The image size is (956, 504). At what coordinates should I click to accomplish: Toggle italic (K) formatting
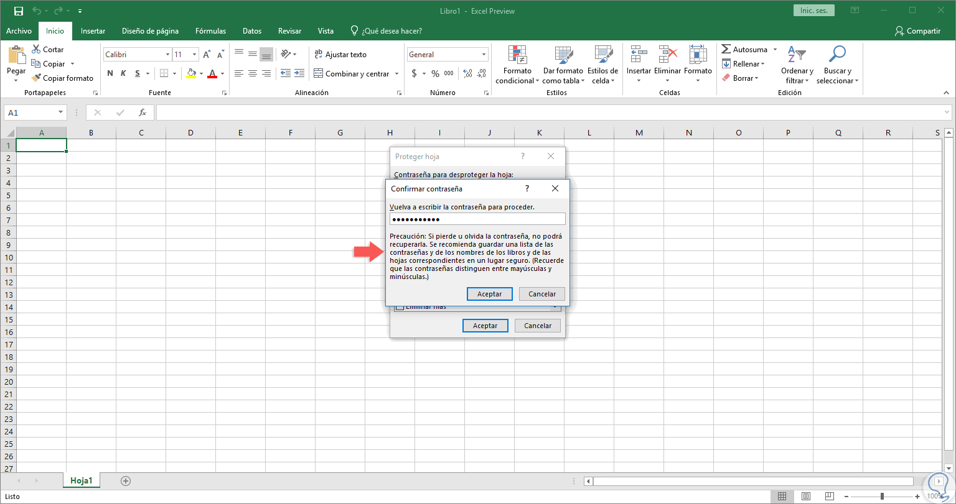123,73
